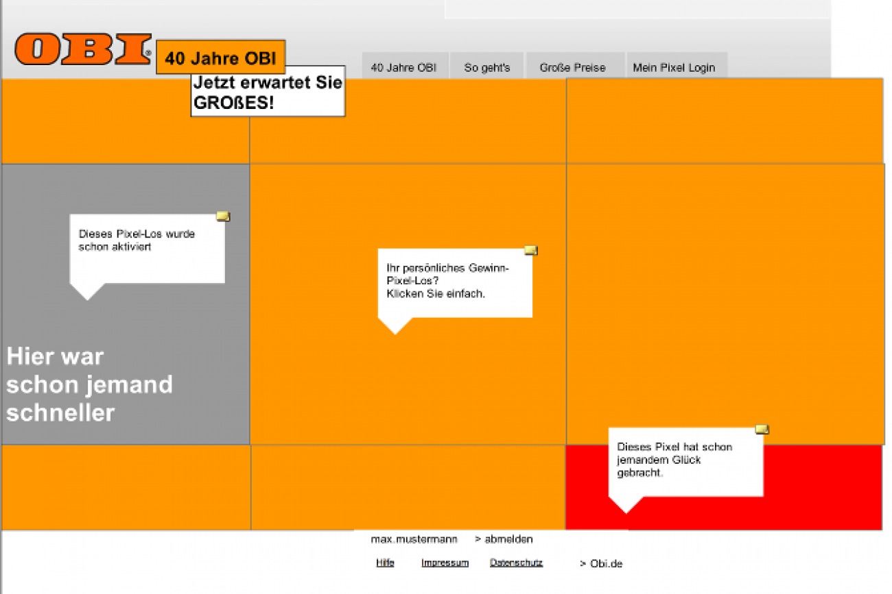Switch to the 'So geht's' tab
The height and width of the screenshot is (594, 892).
(487, 67)
